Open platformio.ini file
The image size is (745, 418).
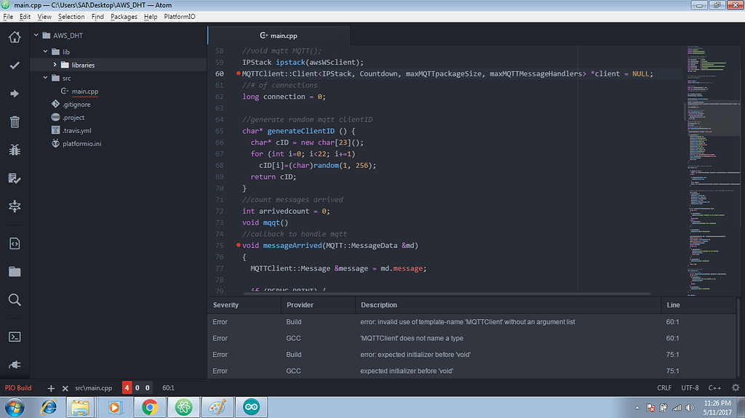(x=81, y=143)
